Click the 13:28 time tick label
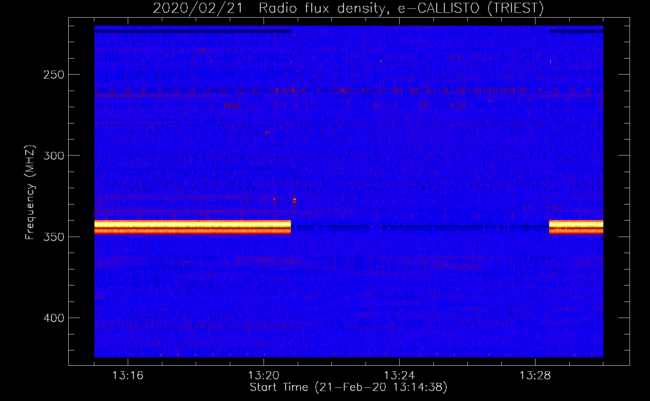This screenshot has width=650, height=401. (x=535, y=376)
